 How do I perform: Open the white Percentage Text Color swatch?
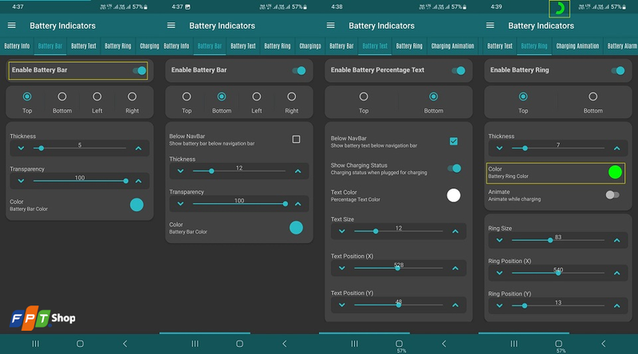click(x=453, y=195)
